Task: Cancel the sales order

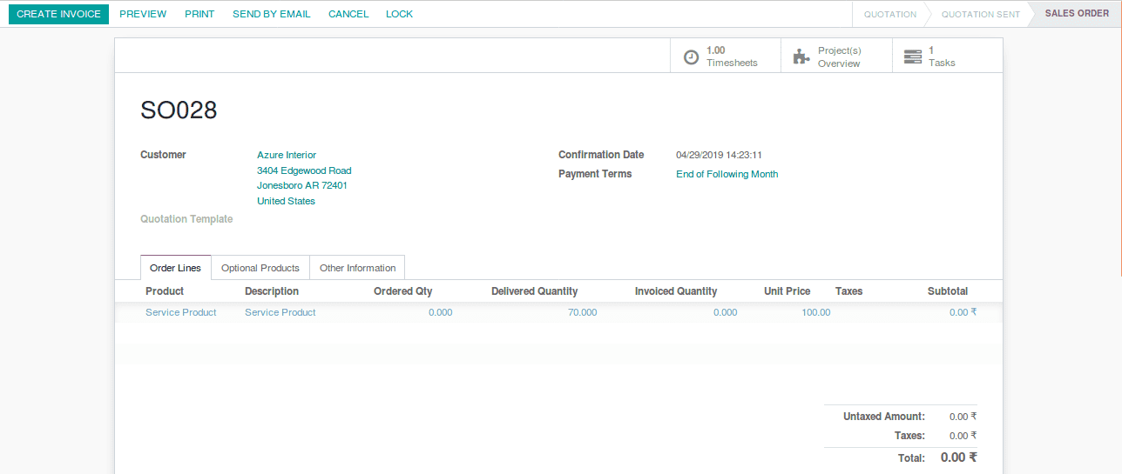Action: point(348,14)
